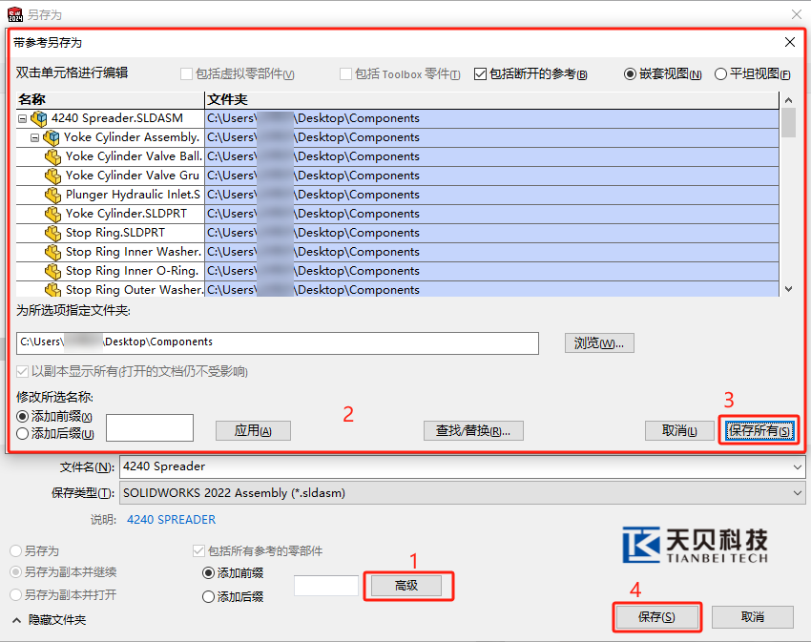Click the prefix text input field
Viewport: 811px width, 642px height.
click(x=150, y=428)
